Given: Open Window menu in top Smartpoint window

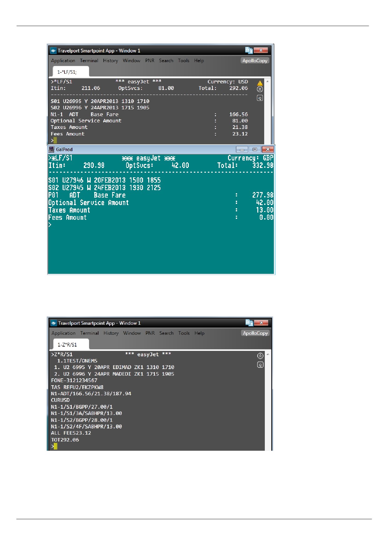Looking at the screenshot, I should point(131,61).
